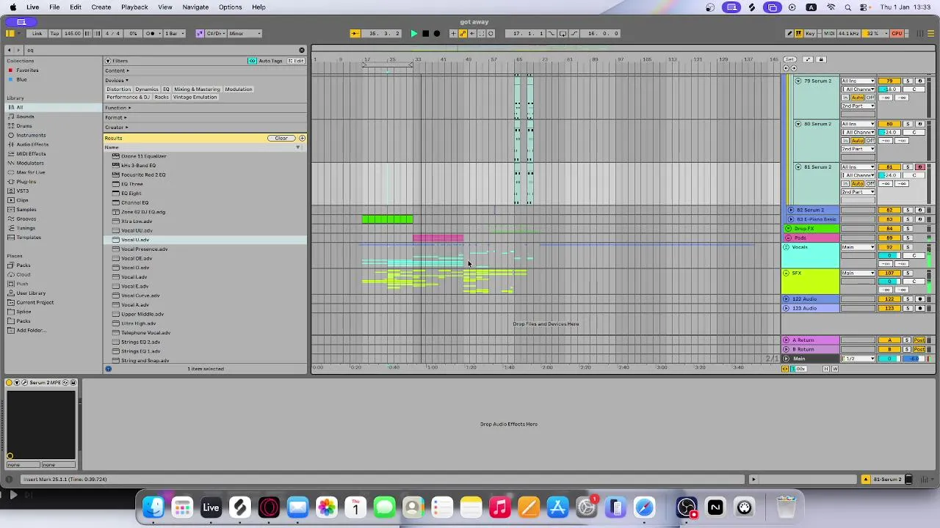Expand the Creator filter group
Viewport: 940px width, 528px height.
[x=116, y=127]
